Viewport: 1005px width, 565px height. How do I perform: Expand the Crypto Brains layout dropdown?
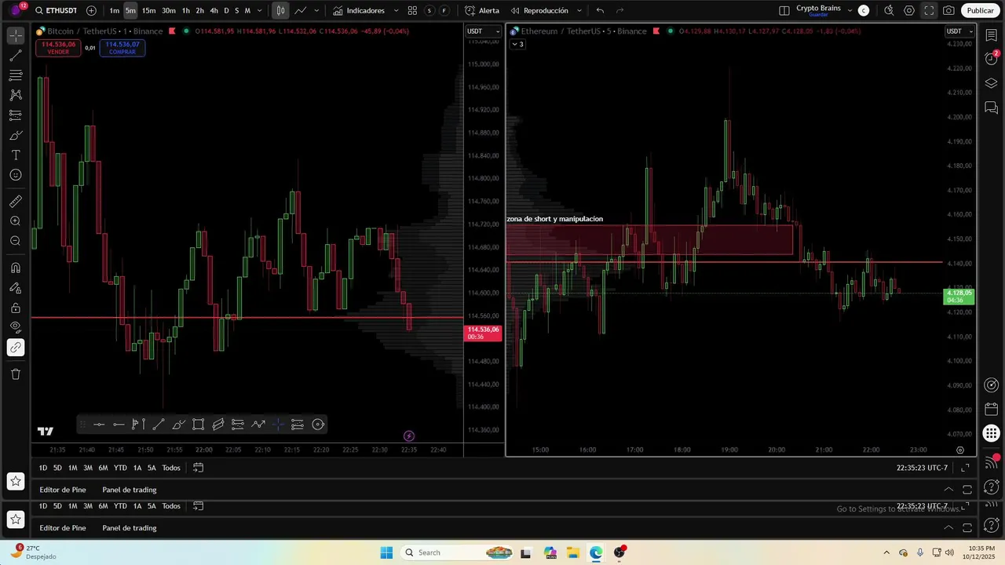[850, 10]
